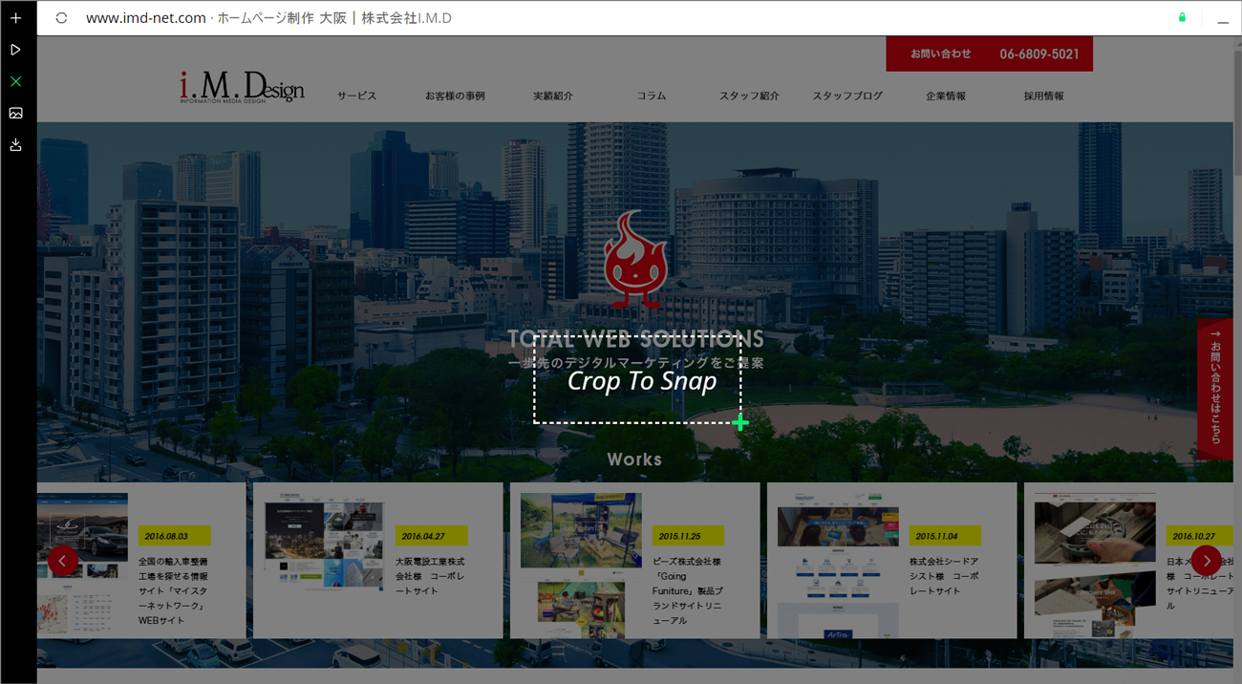Open the 企業情報 menu item
The image size is (1242, 684).
[946, 96]
